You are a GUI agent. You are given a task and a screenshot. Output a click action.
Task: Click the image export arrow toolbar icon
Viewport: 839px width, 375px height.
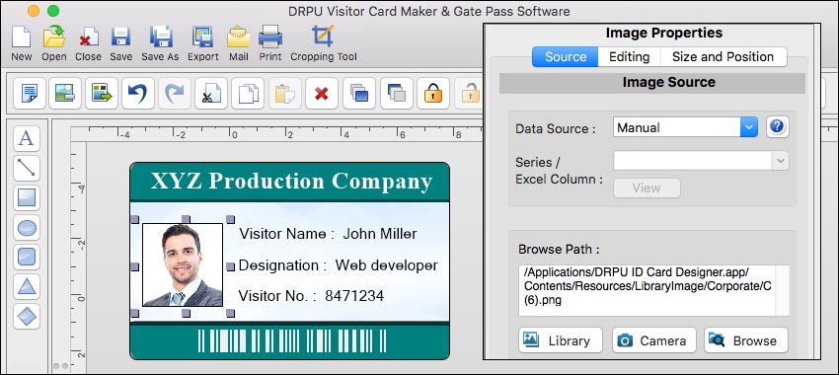tap(102, 94)
